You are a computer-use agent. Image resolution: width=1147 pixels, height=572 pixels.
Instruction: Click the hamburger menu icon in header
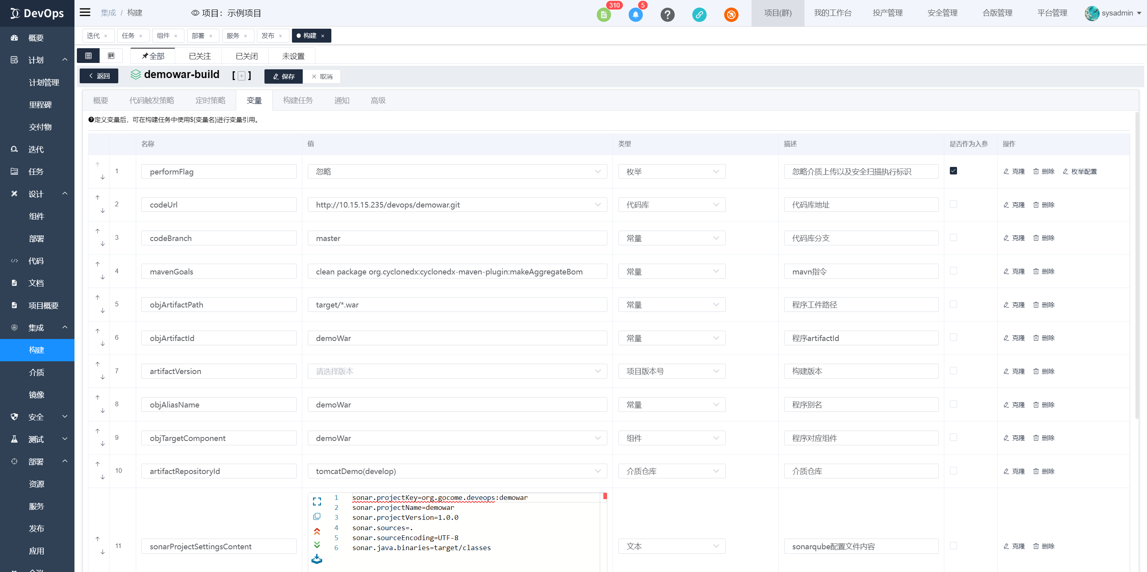click(x=84, y=12)
